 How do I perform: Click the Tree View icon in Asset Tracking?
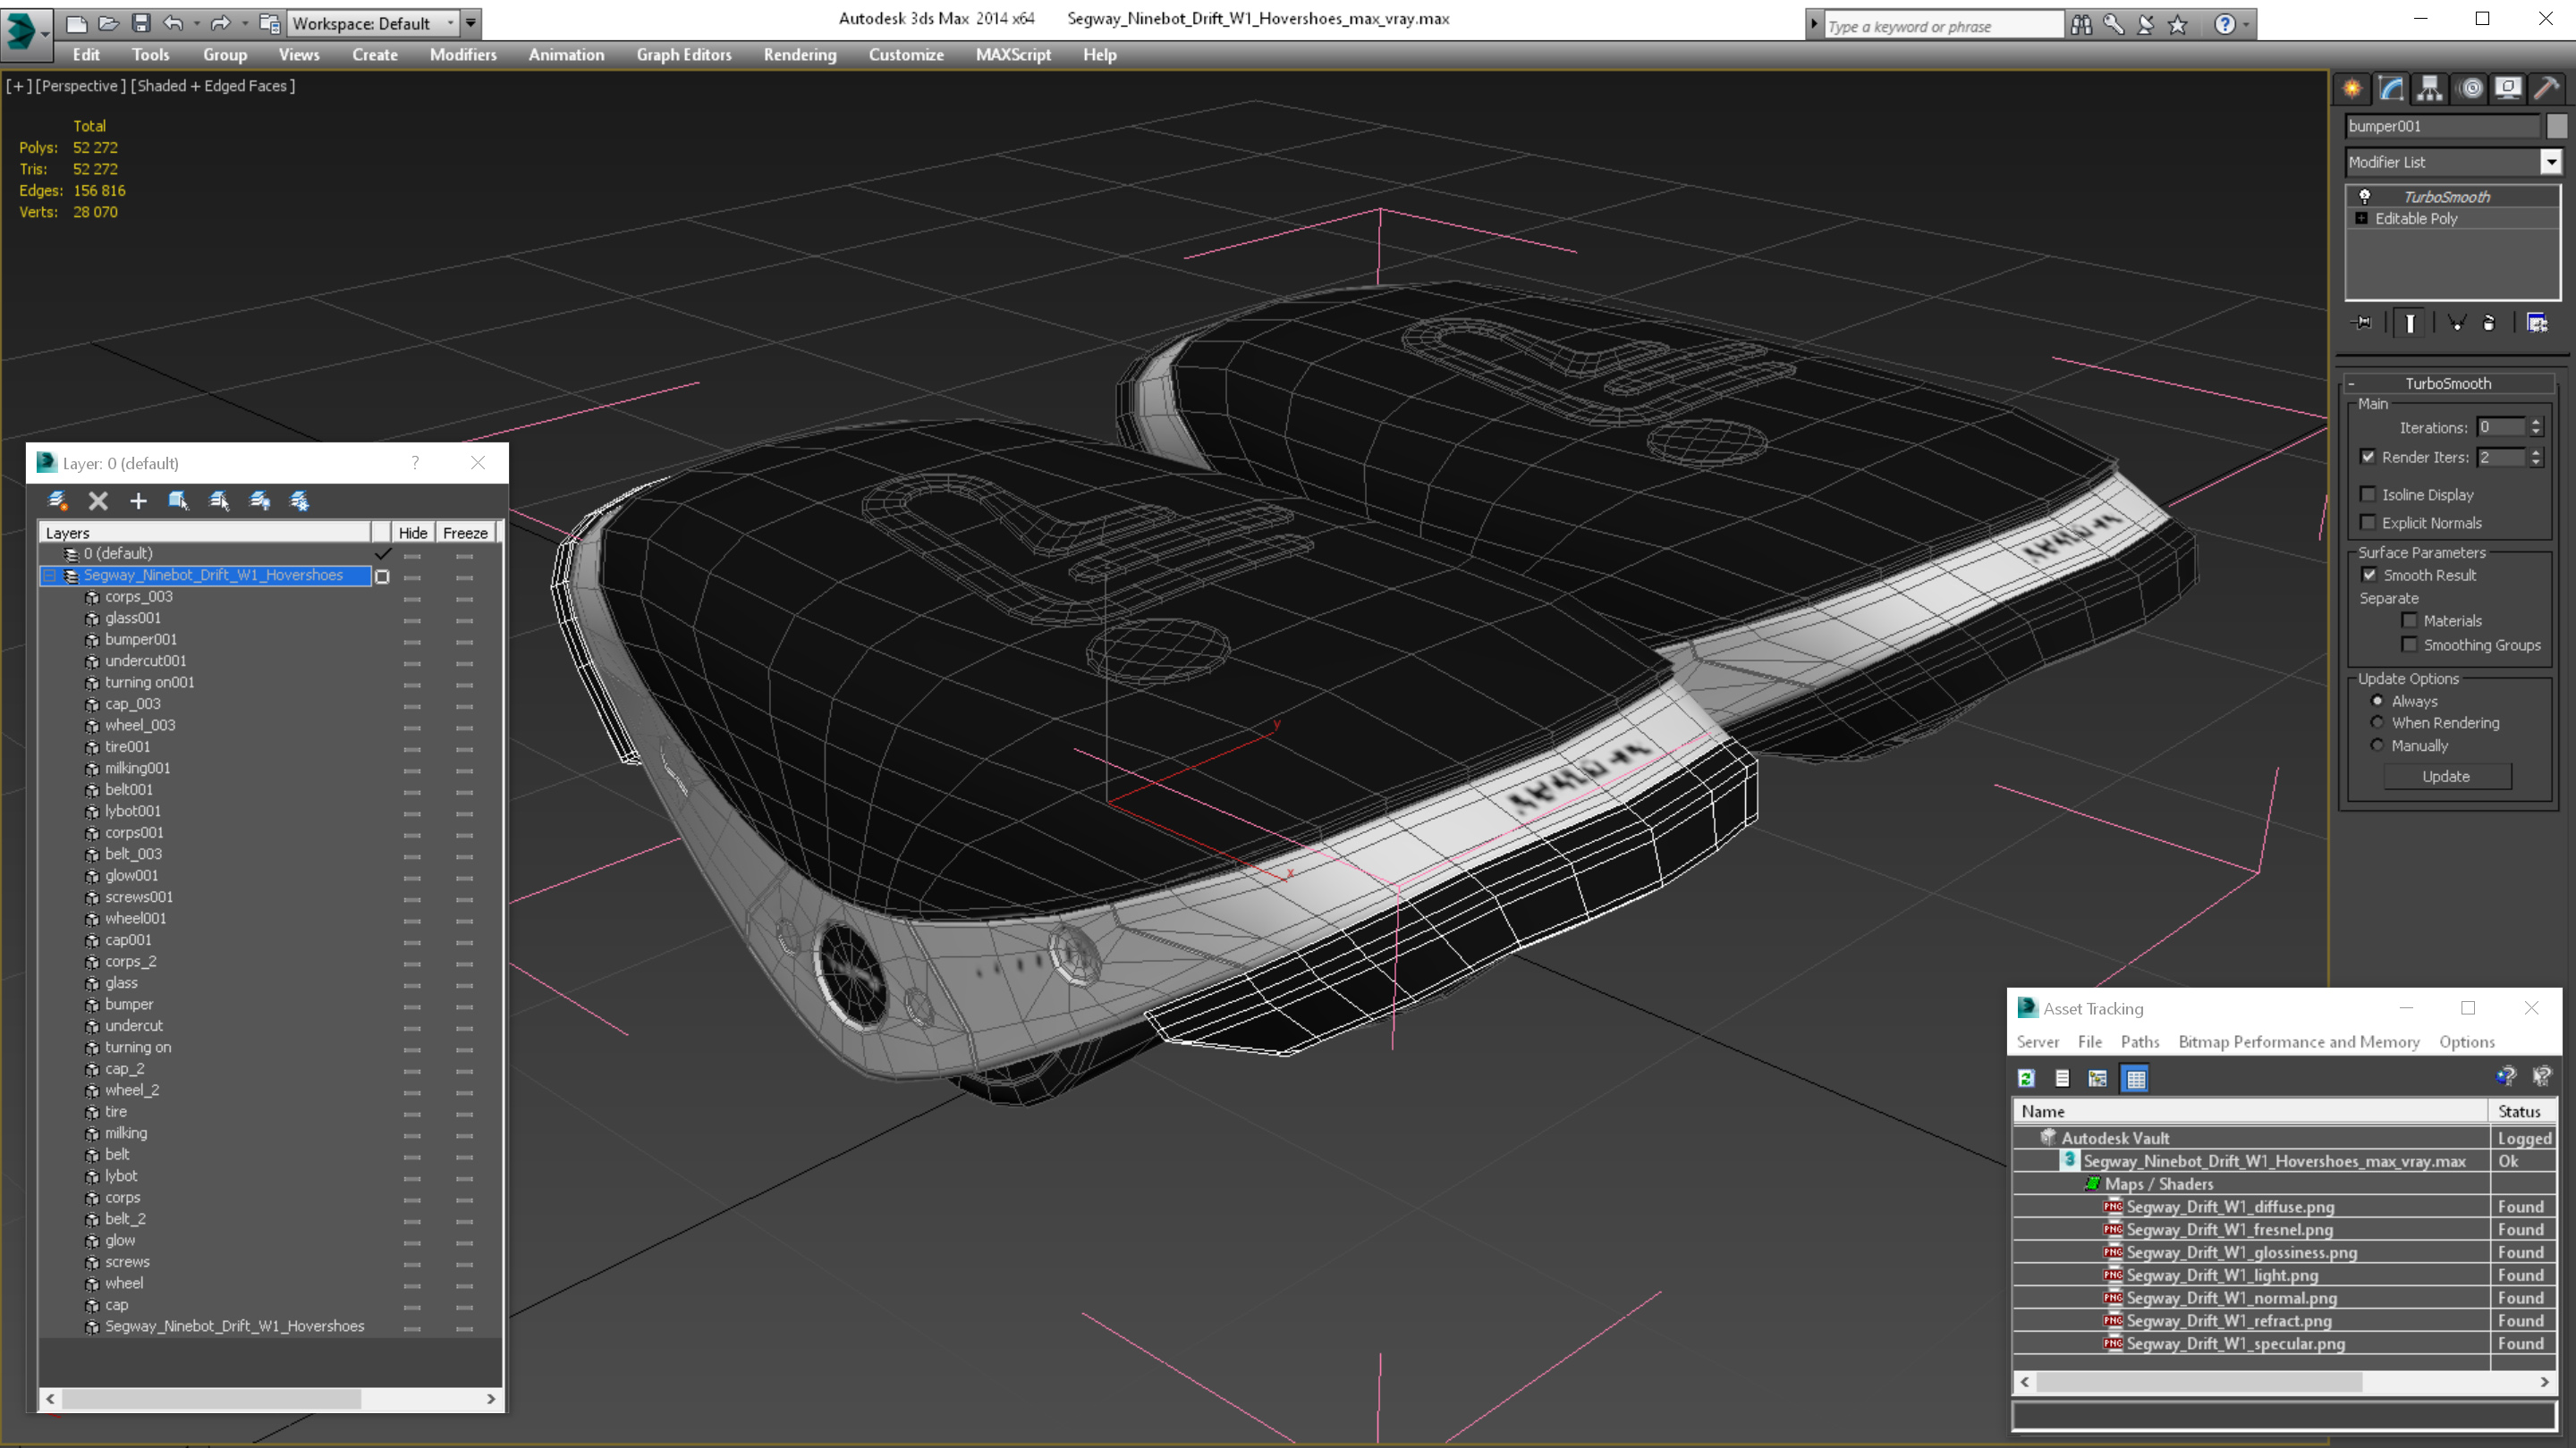click(x=2098, y=1078)
